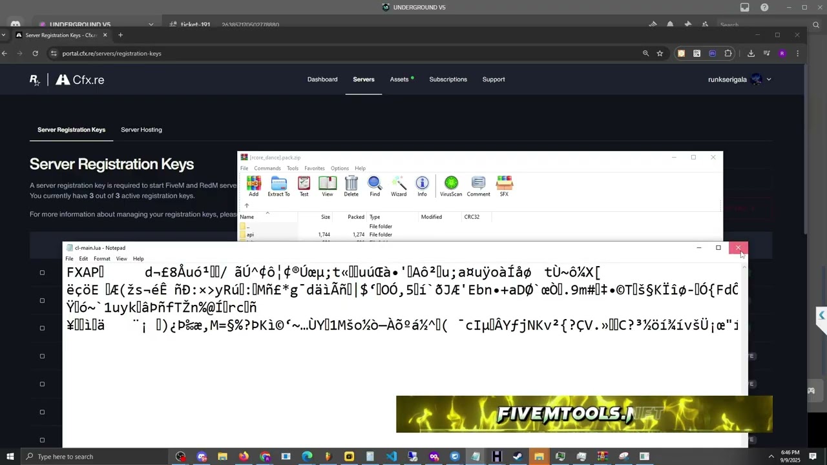
Task: Open WinRAR File menu
Action: [x=244, y=169]
